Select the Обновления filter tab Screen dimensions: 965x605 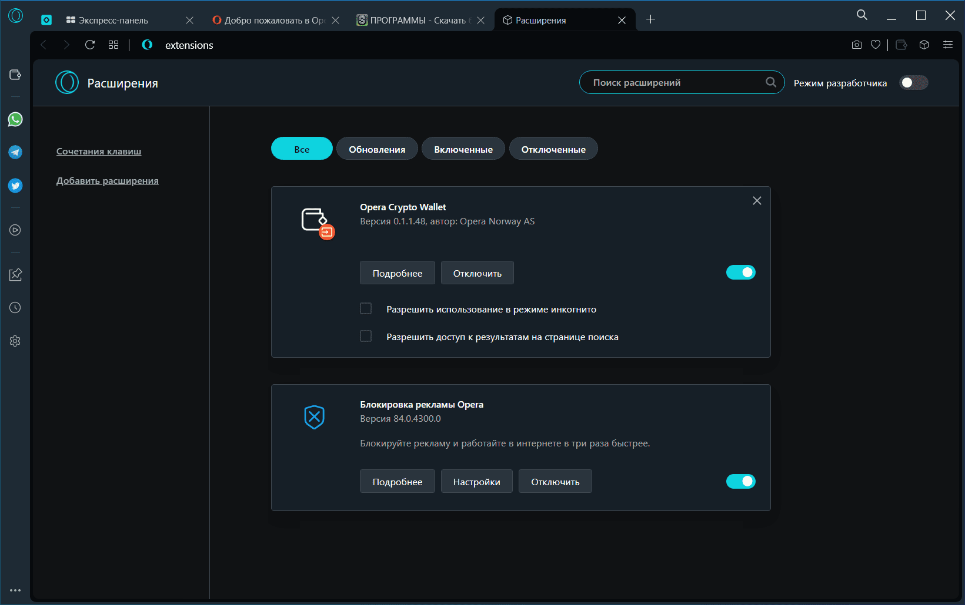pyautogui.click(x=377, y=149)
